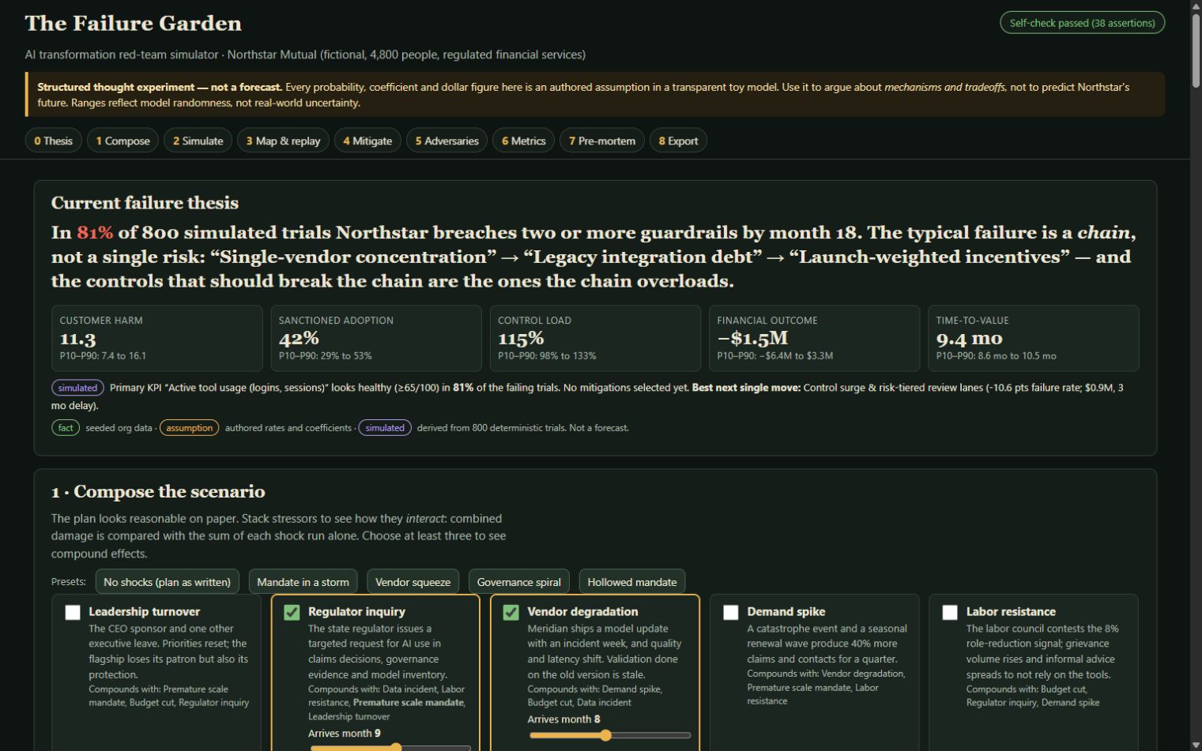
Task: Click the scrollbar down arrow
Action: tap(1196, 745)
